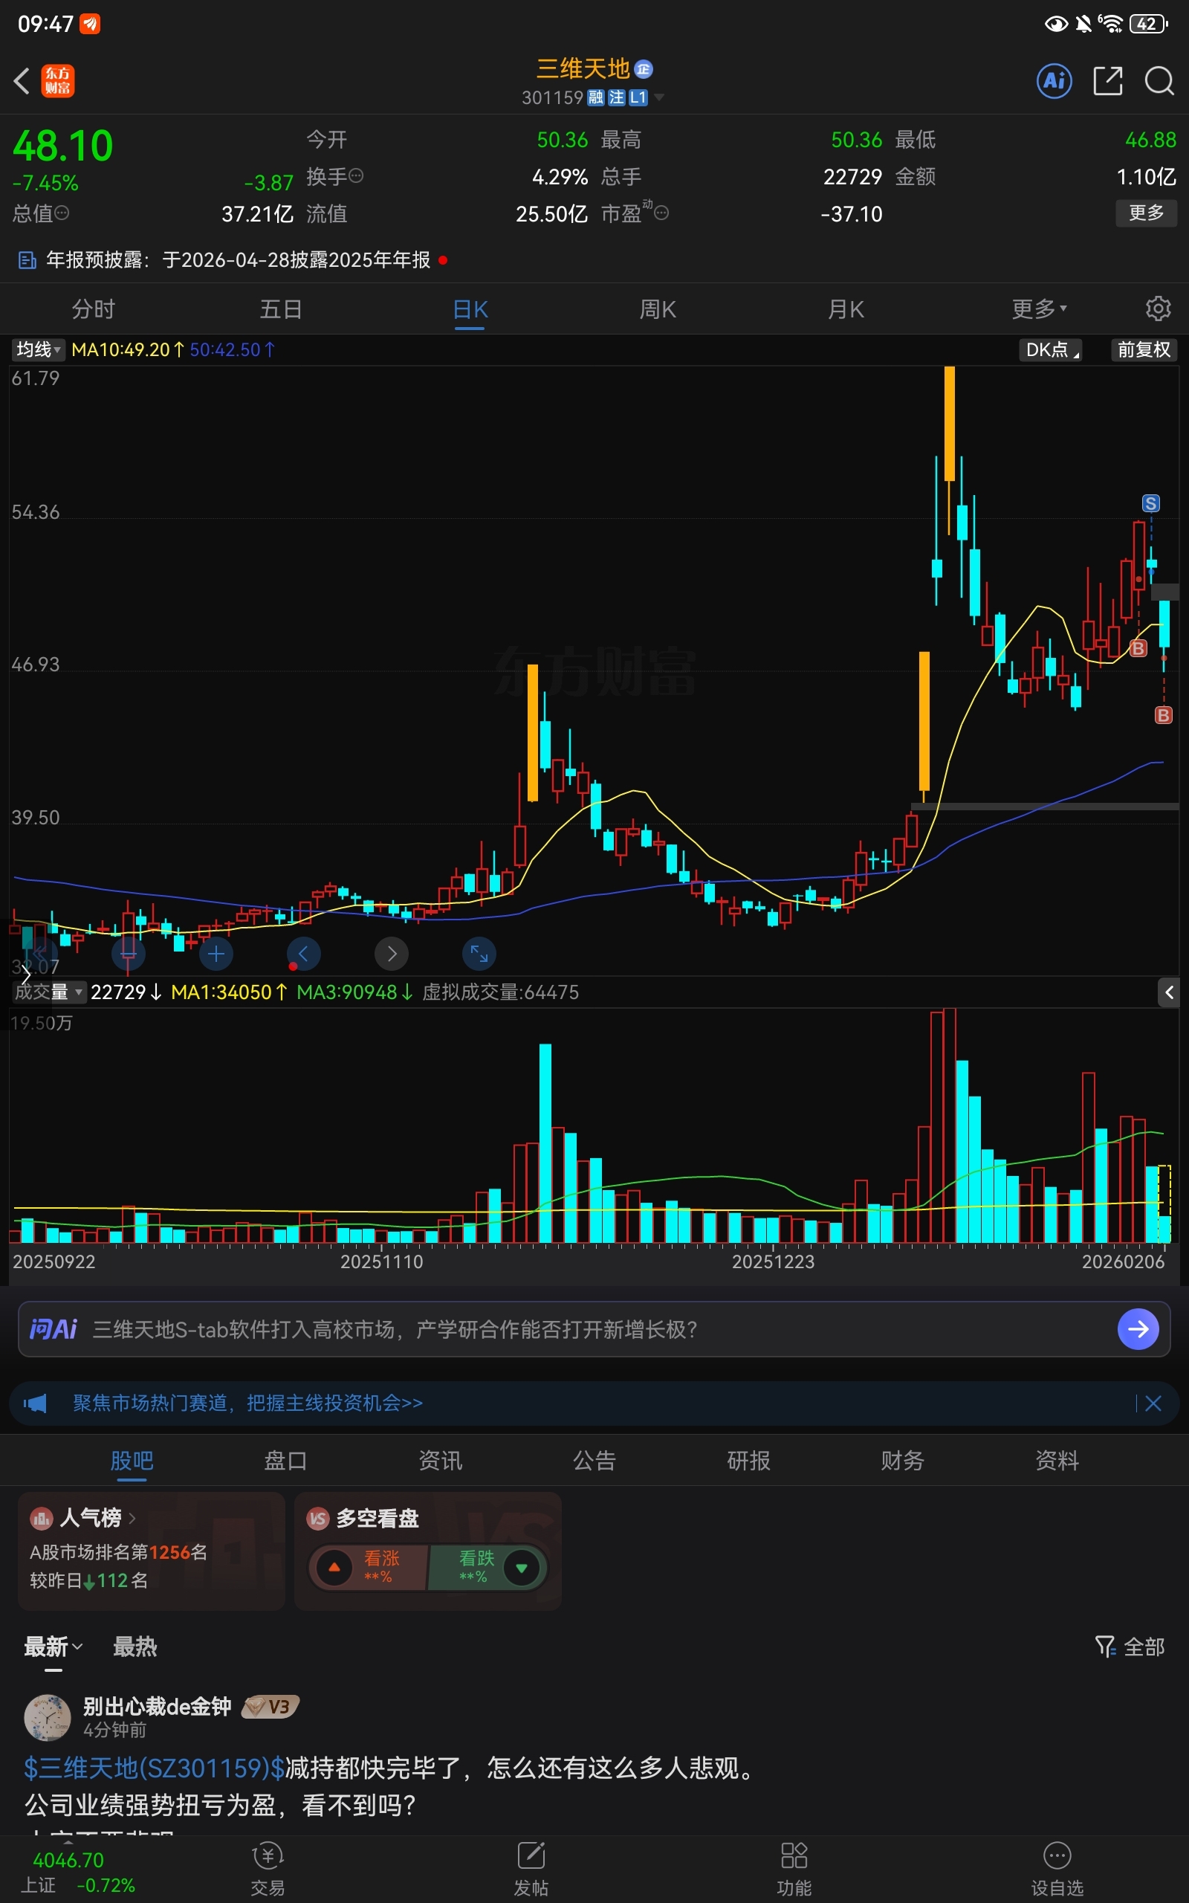Tap the 企 badge beside 三维天地

point(644,69)
